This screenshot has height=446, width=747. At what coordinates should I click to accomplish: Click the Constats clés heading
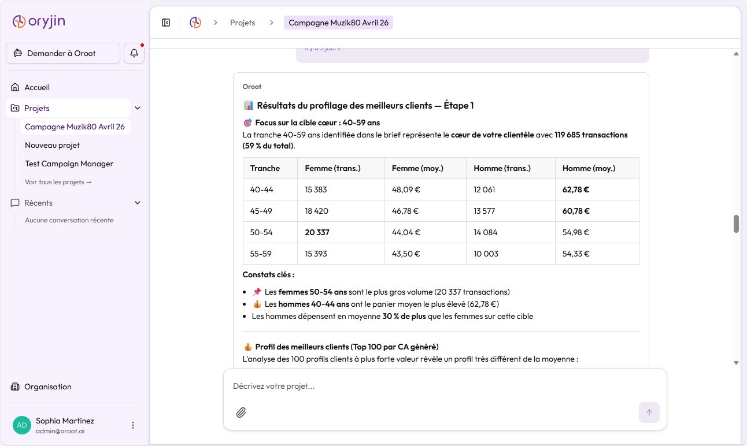[268, 275]
